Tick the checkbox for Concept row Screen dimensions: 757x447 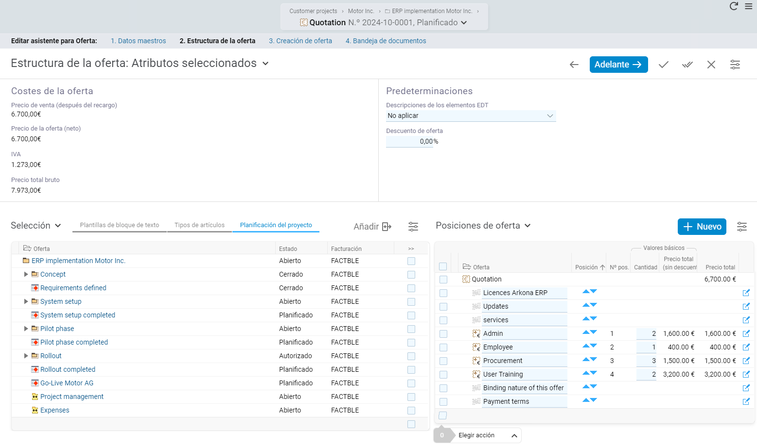411,275
